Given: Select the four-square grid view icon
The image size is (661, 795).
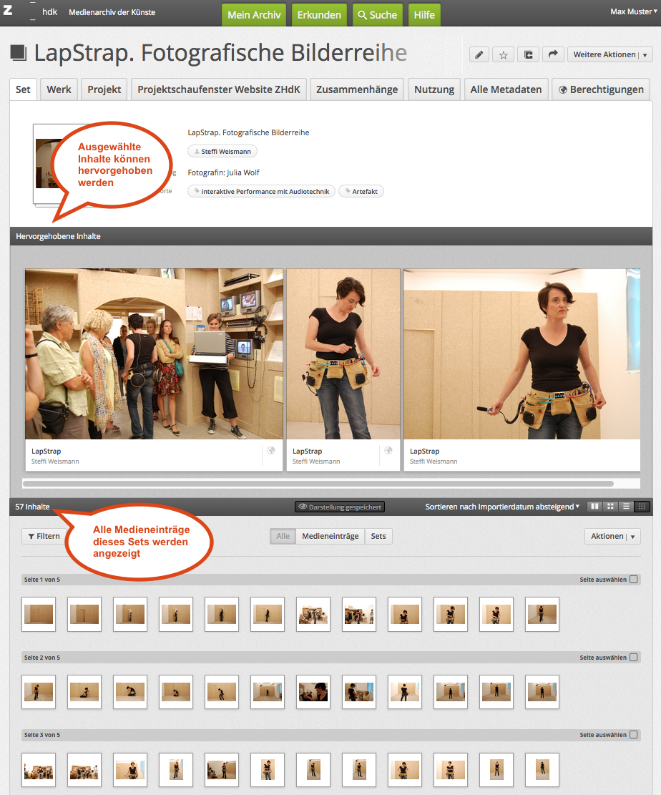Looking at the screenshot, I should pyautogui.click(x=611, y=507).
